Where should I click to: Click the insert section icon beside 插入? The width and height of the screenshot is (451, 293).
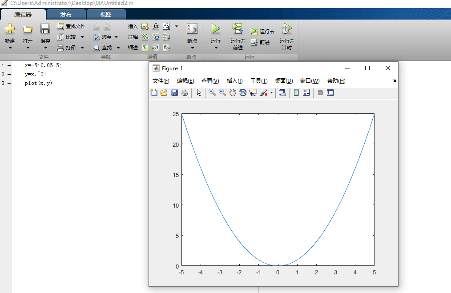[145, 26]
